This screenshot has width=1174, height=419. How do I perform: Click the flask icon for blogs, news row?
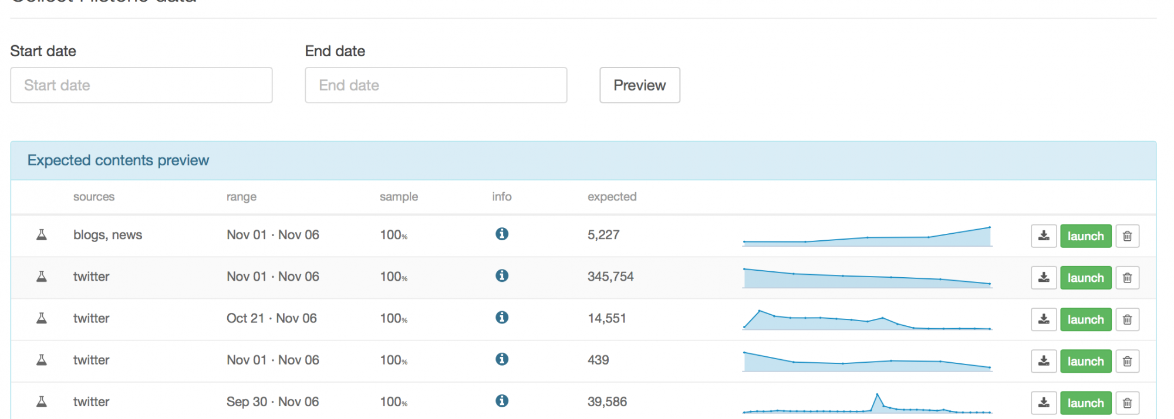pos(42,235)
